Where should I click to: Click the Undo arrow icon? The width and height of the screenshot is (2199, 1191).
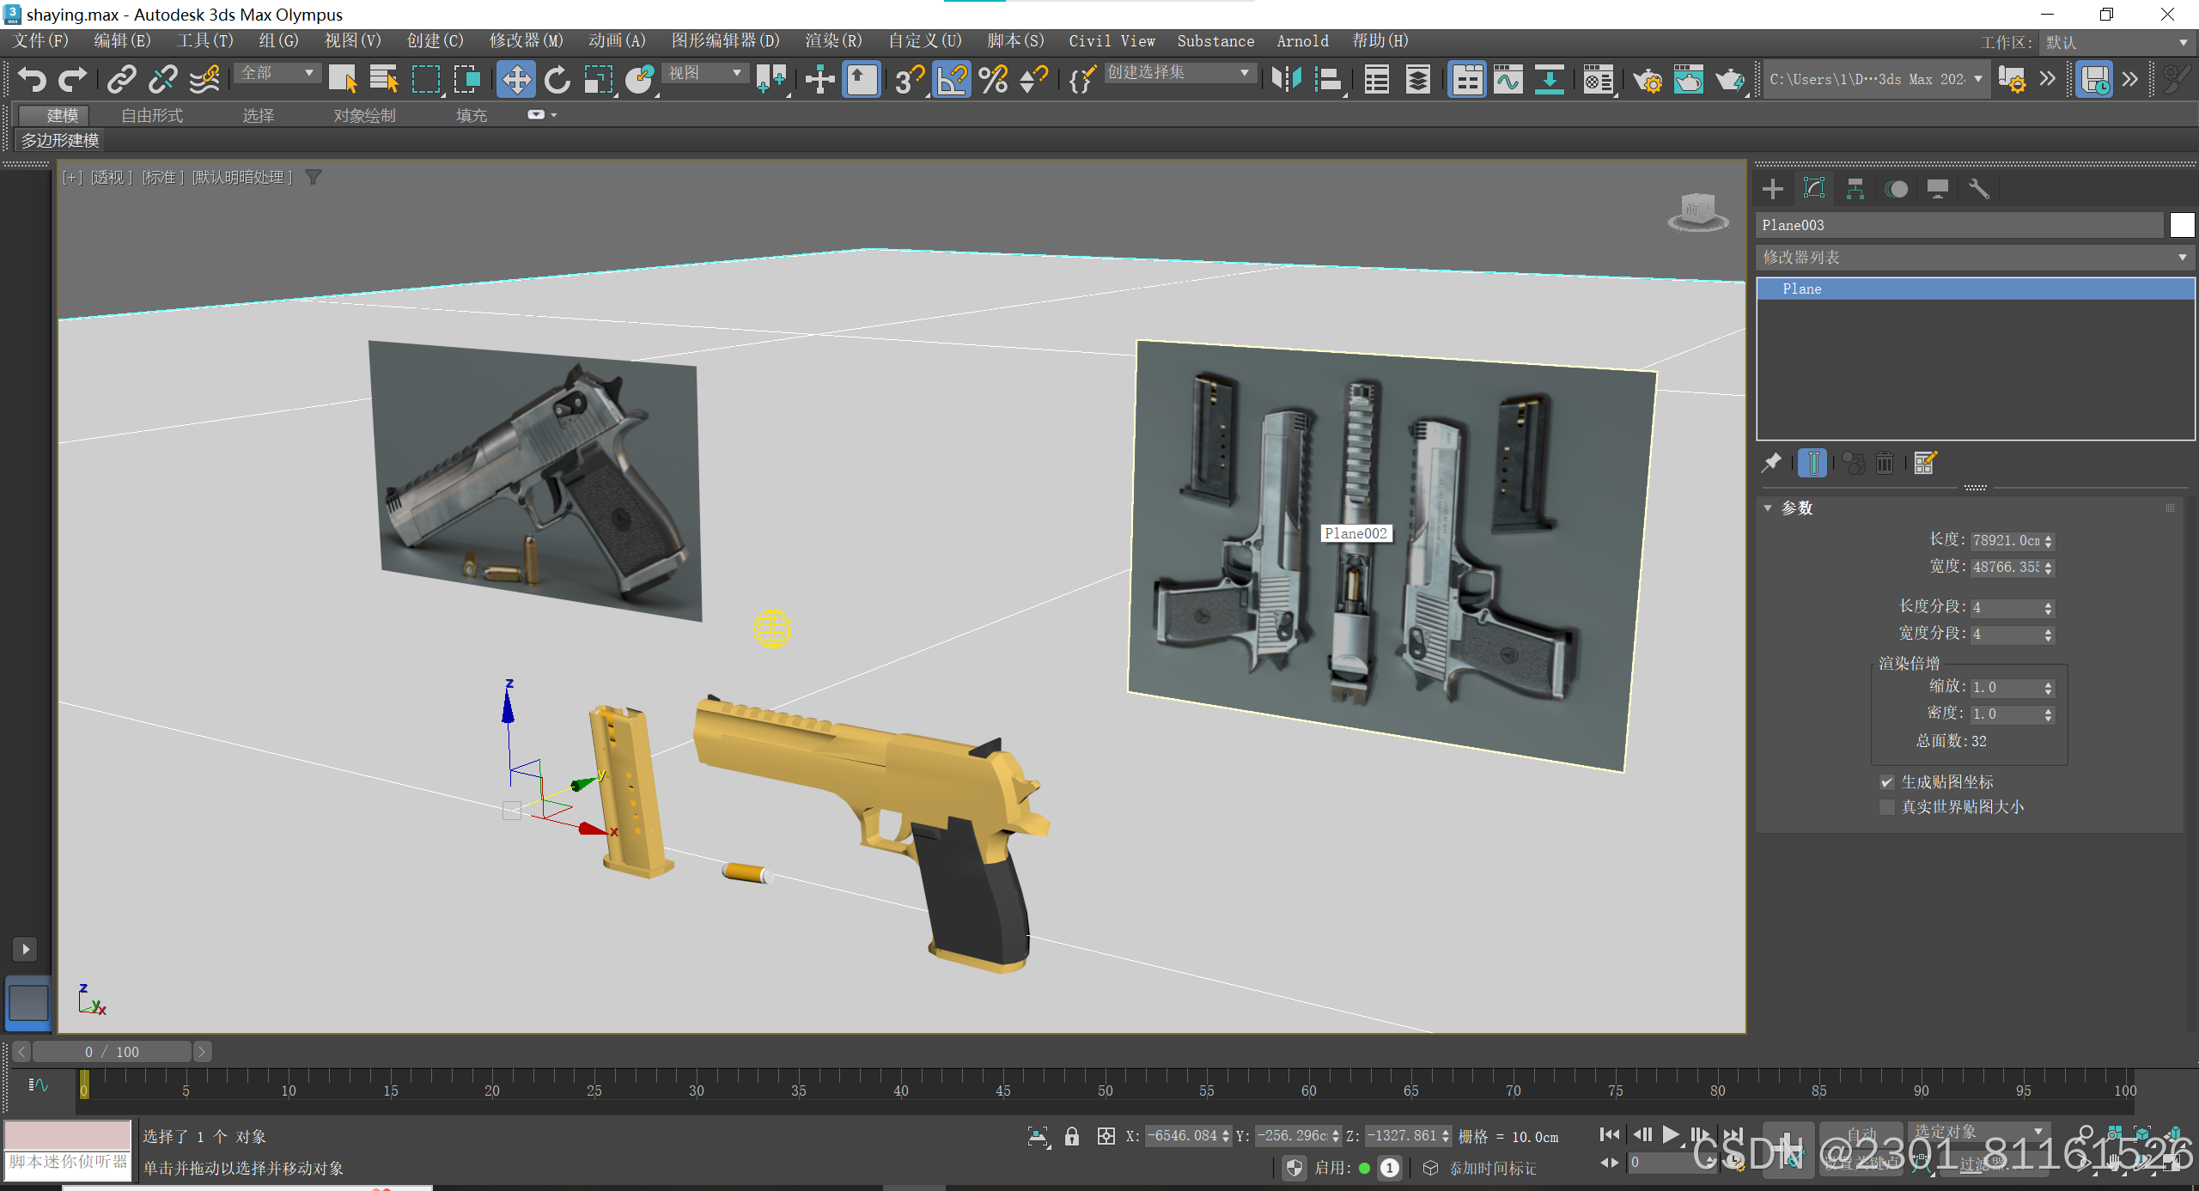click(32, 80)
